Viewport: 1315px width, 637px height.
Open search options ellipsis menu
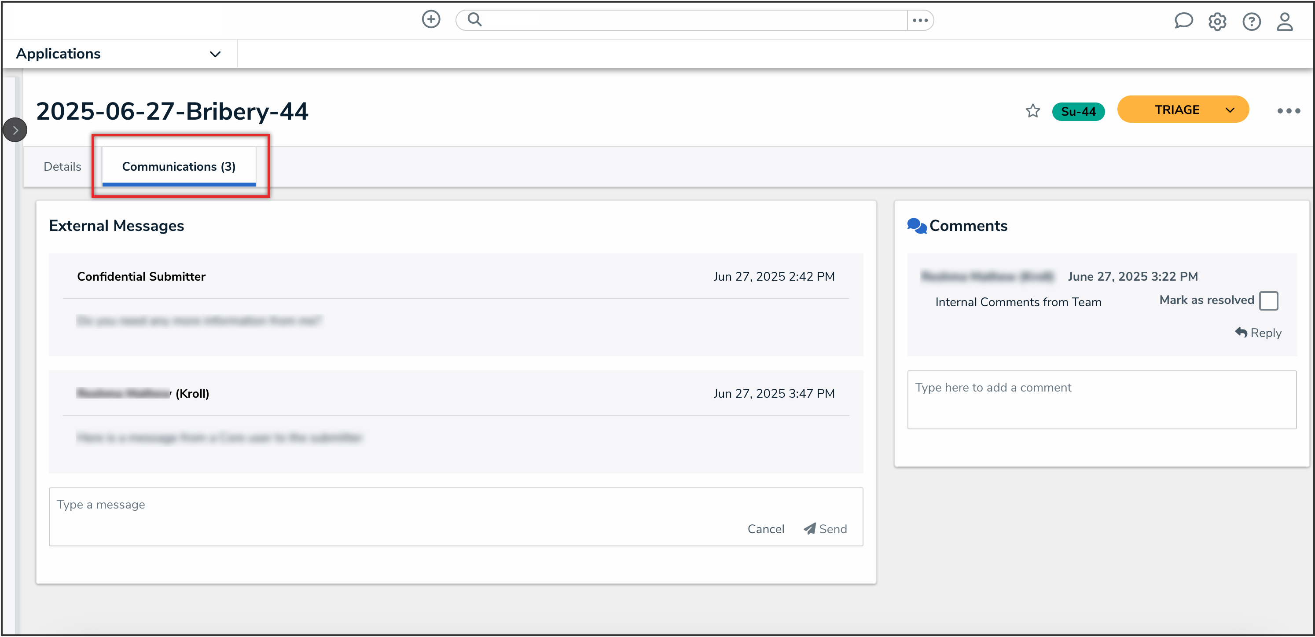920,20
